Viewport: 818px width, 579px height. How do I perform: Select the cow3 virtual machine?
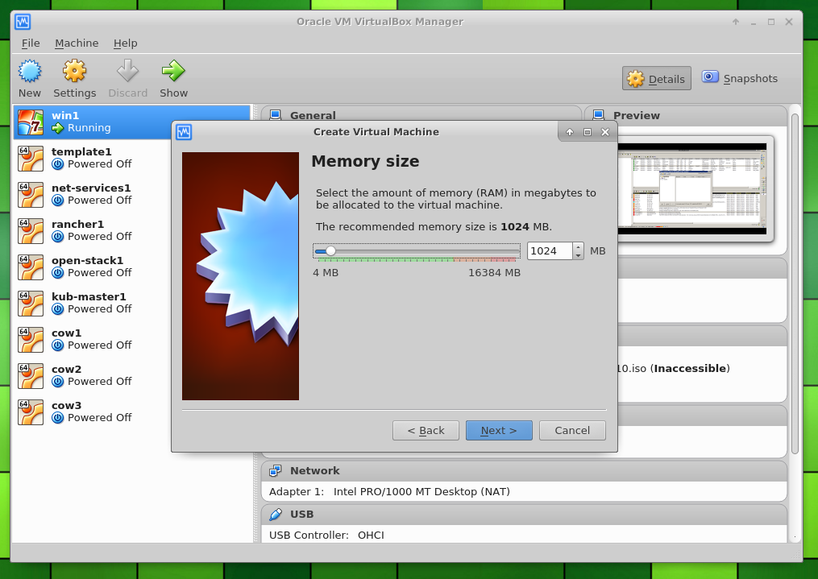(x=132, y=412)
